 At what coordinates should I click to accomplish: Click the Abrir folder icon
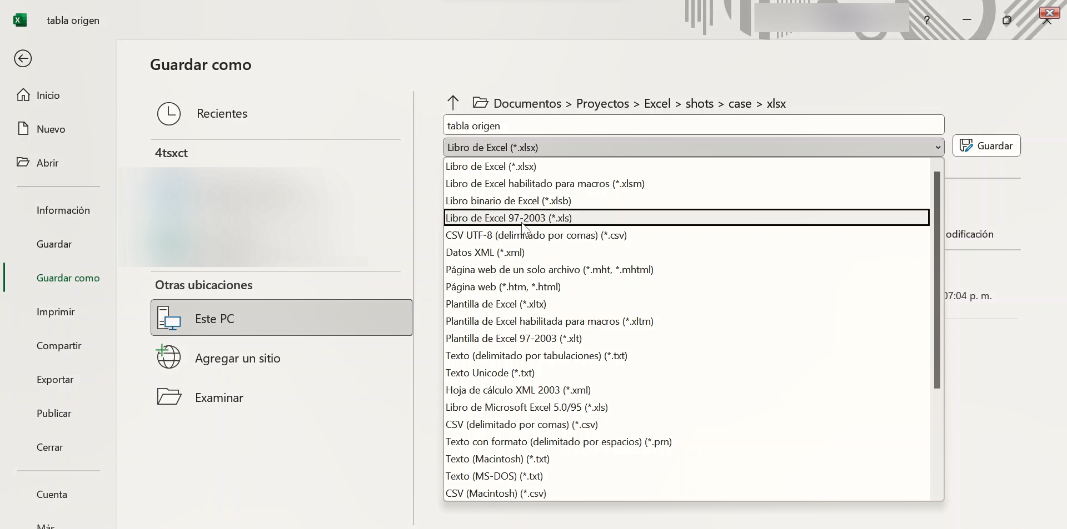tap(23, 162)
